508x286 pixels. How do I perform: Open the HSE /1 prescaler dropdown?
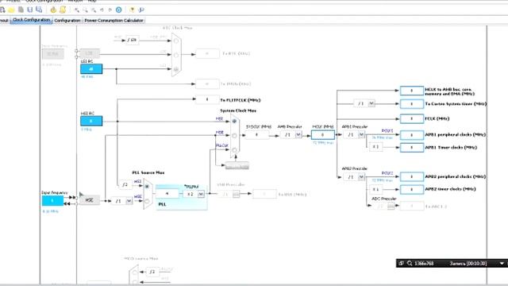pos(129,201)
